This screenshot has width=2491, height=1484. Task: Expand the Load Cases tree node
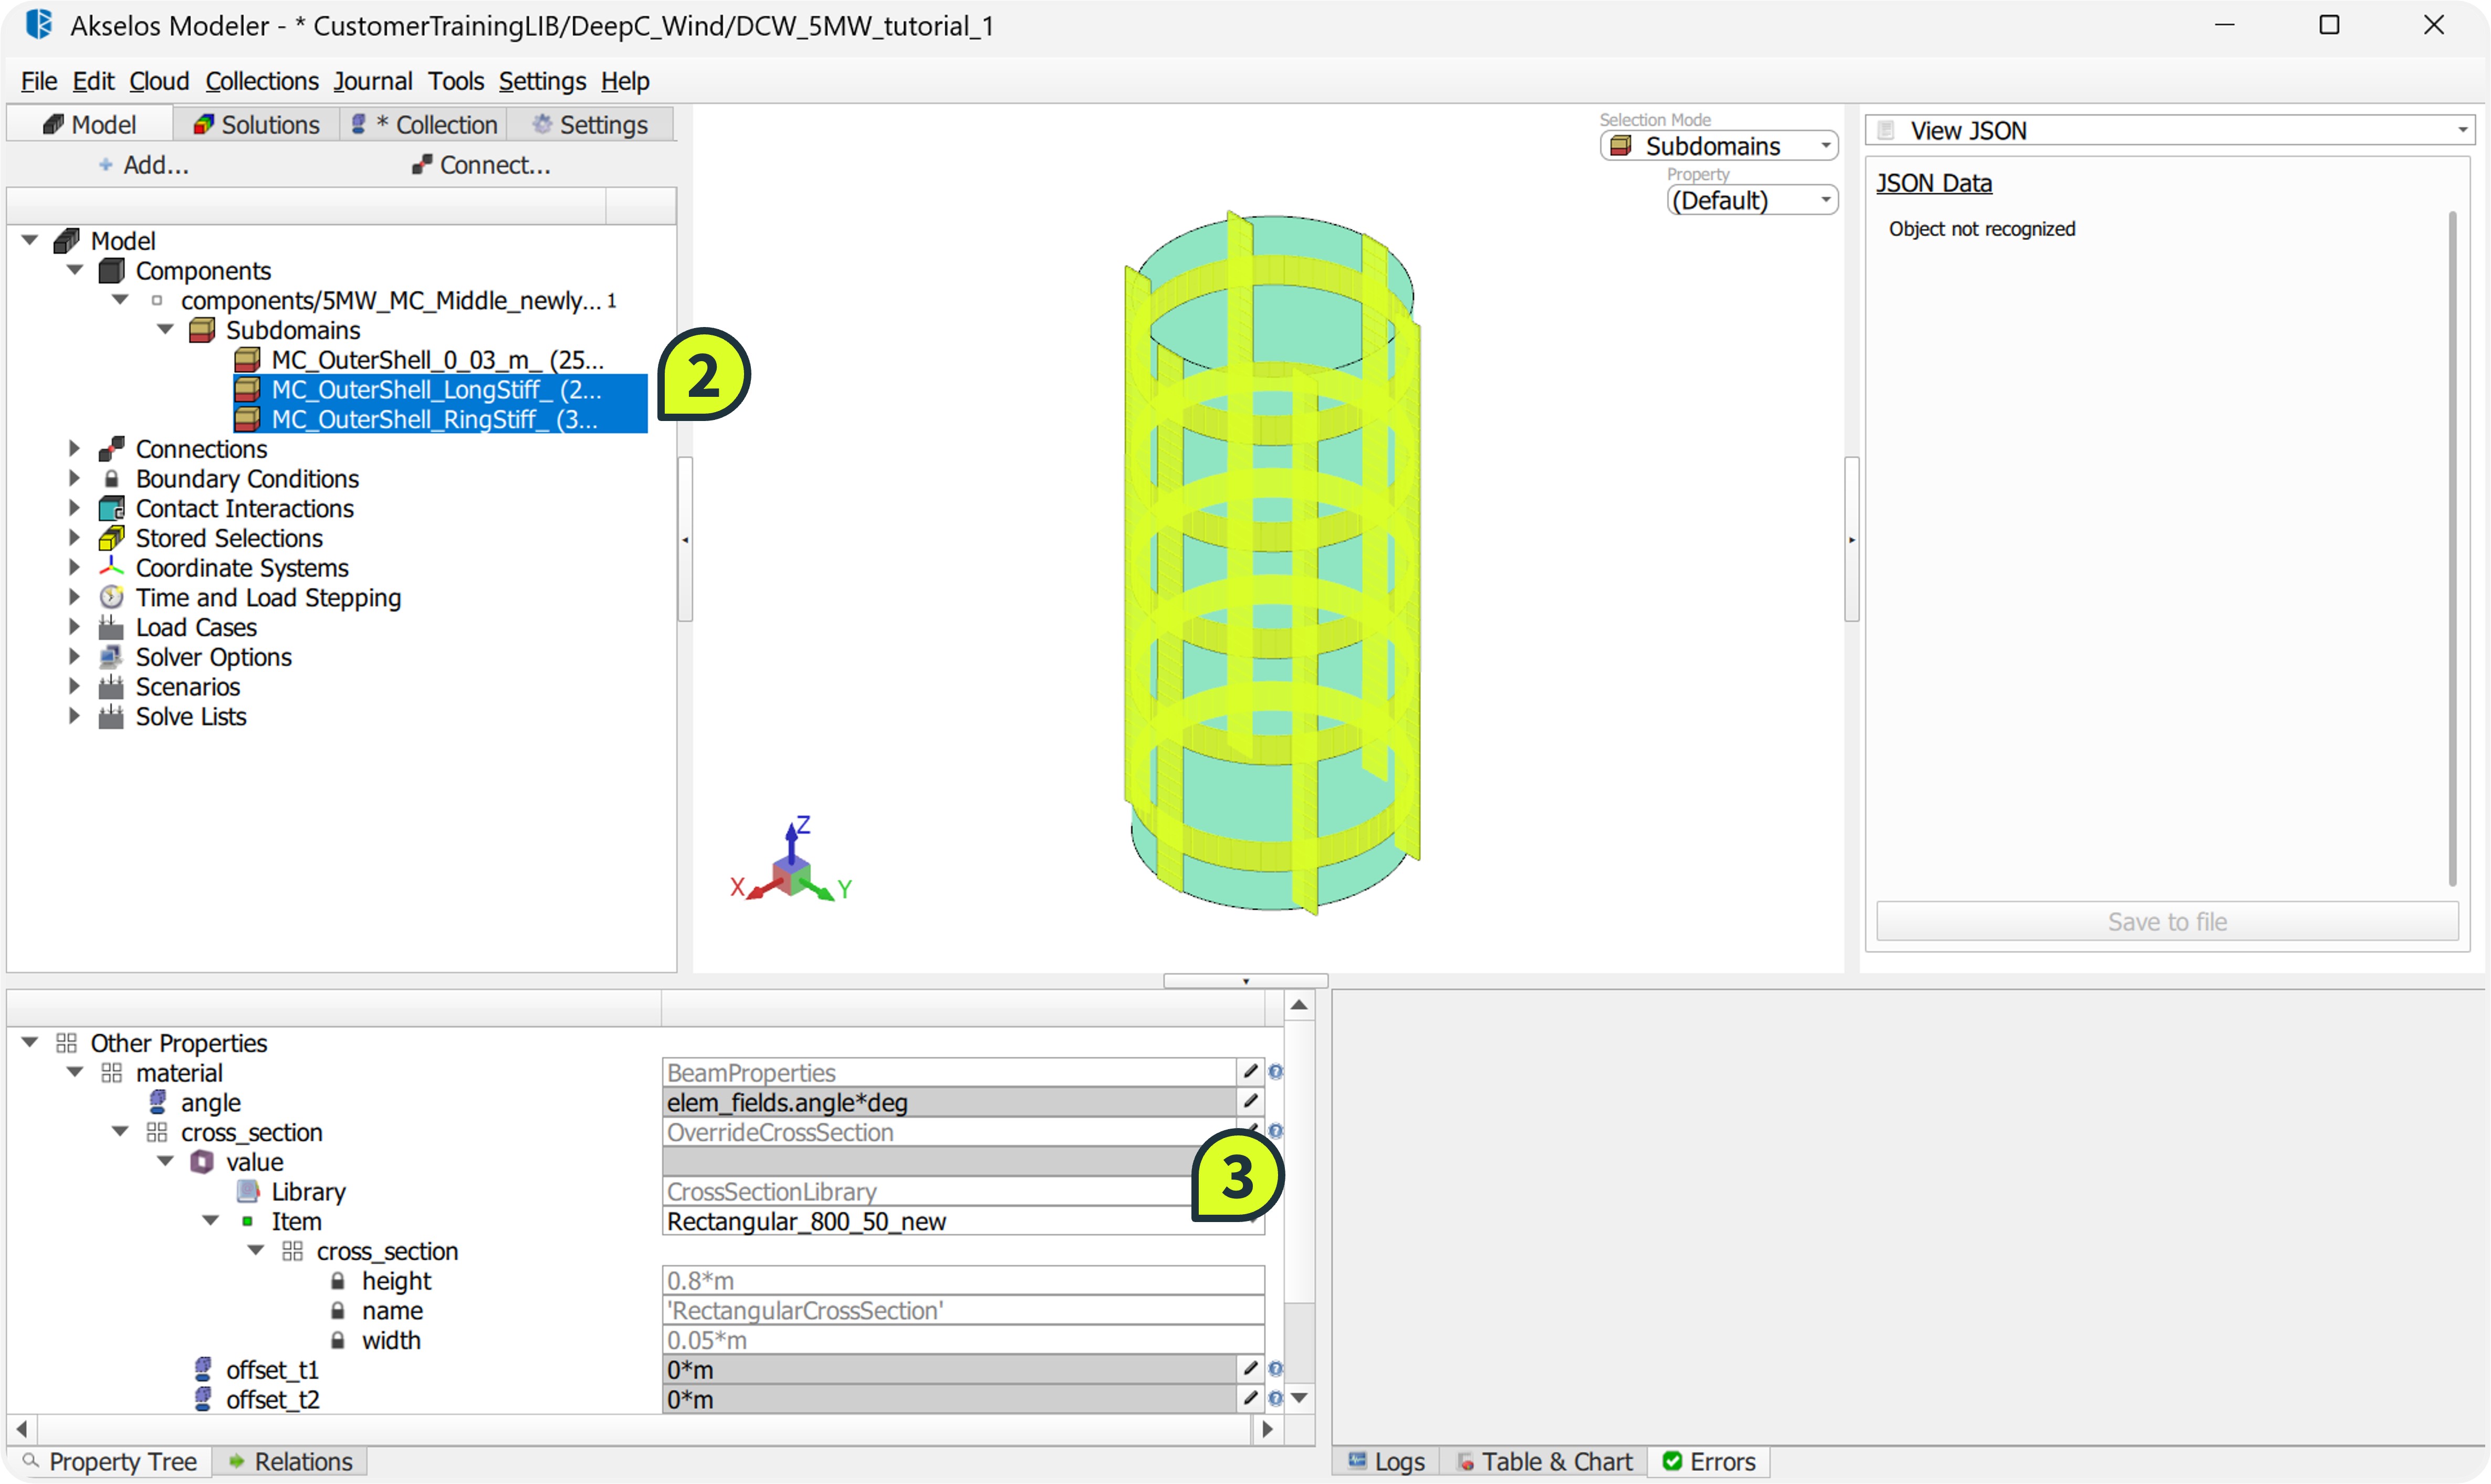74,628
